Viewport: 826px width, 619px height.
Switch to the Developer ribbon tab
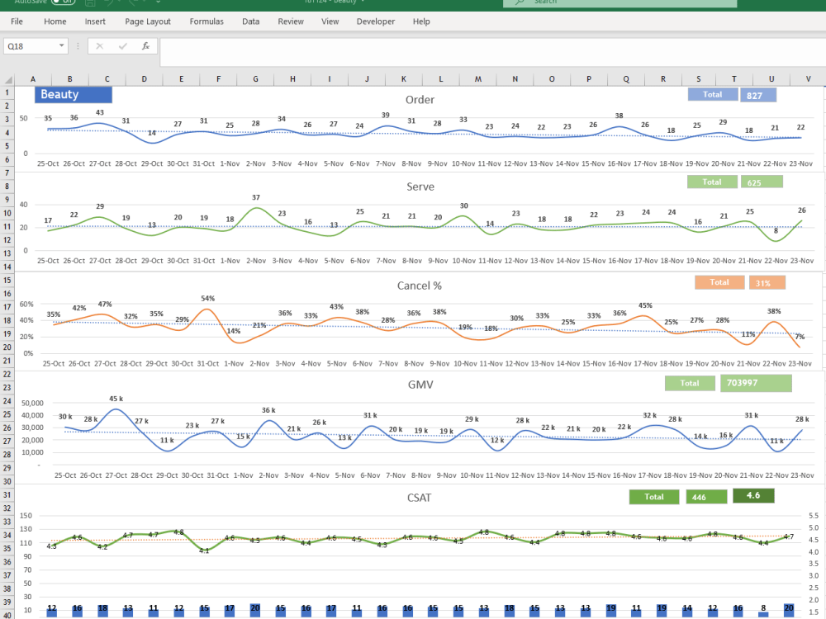(376, 21)
